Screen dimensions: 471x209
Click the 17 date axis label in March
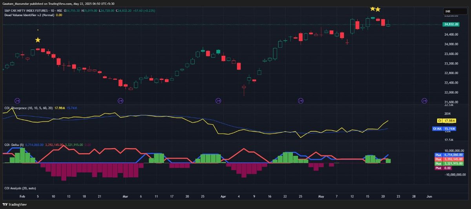172,196
